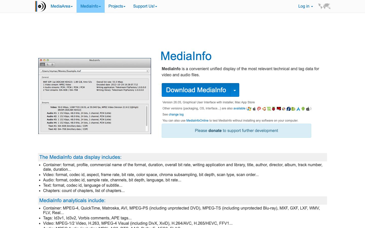Click the 'Video: MPEG-1/2 Video, H.263' list item

[x=138, y=223]
